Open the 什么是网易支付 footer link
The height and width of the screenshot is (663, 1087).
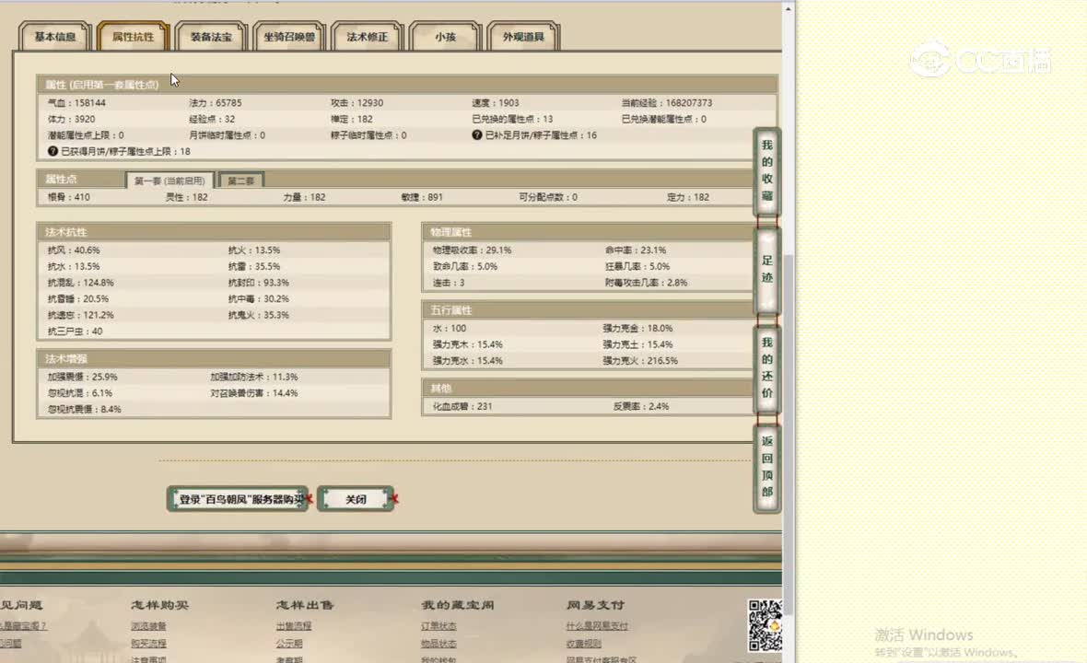[x=597, y=626]
